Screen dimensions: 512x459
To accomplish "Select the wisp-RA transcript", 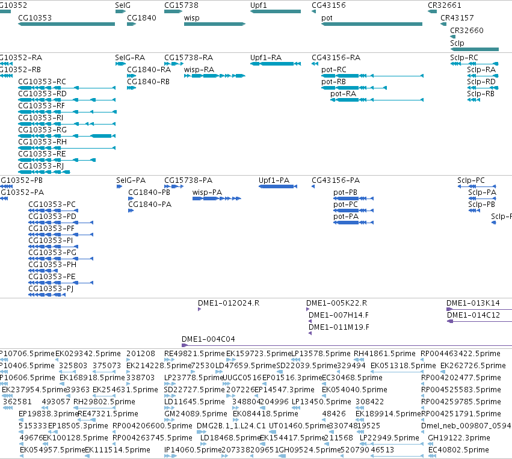I will [215, 76].
